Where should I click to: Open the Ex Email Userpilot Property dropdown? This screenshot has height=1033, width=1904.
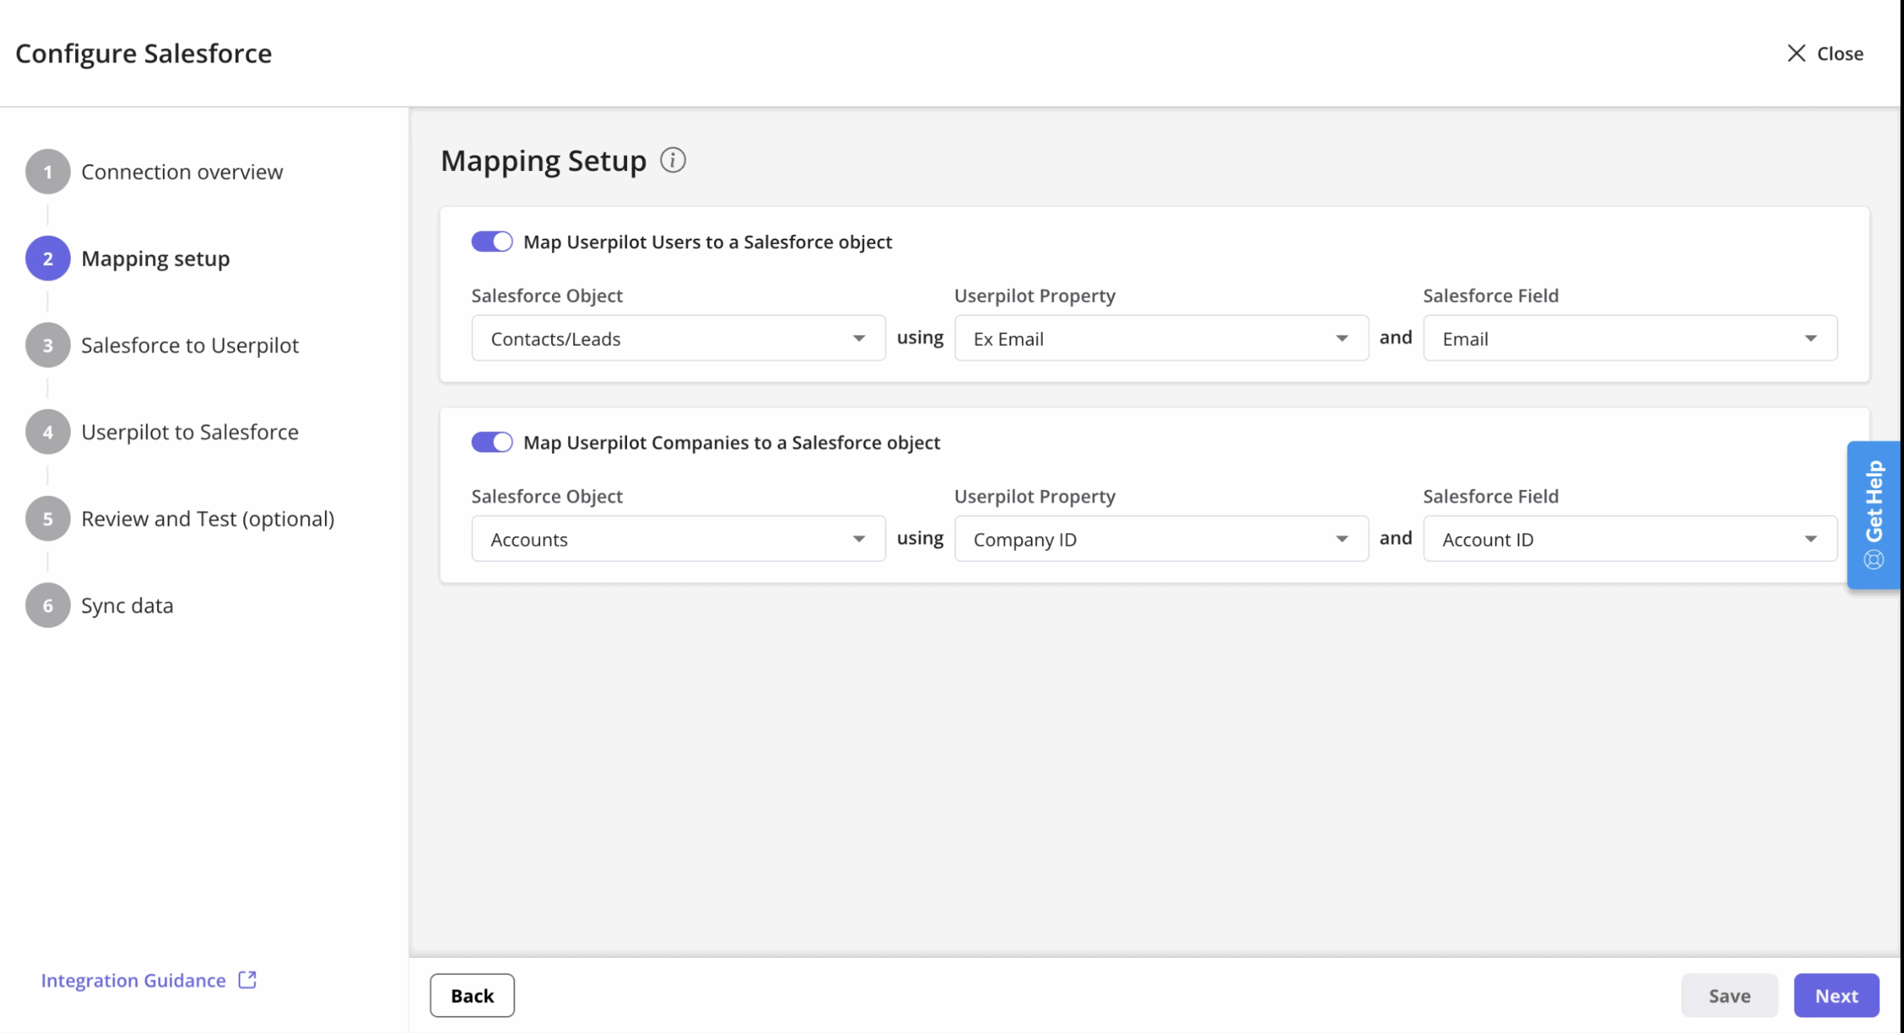point(1161,338)
